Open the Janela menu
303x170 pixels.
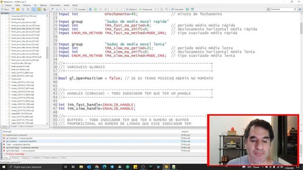point(66,5)
